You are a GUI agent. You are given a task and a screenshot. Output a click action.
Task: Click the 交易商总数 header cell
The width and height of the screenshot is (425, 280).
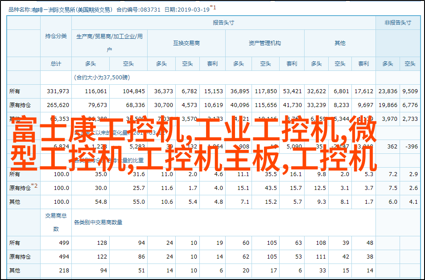pos(56,222)
